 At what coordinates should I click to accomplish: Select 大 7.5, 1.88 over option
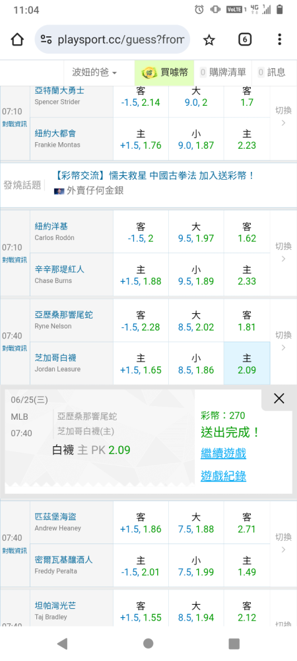[x=196, y=523]
